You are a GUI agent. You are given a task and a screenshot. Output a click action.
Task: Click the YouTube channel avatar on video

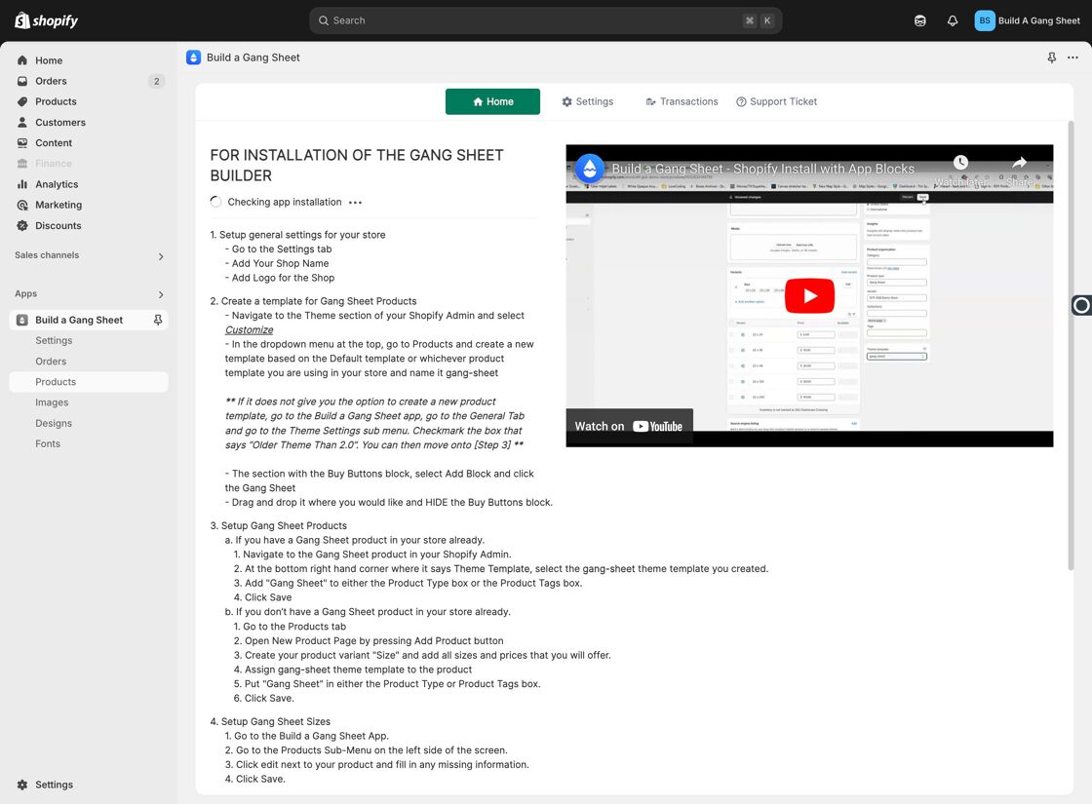coord(590,169)
